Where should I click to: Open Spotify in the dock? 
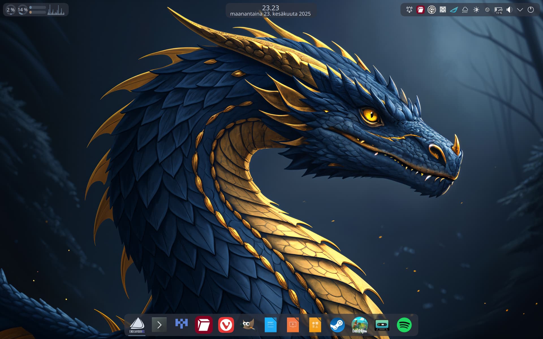pos(404,325)
